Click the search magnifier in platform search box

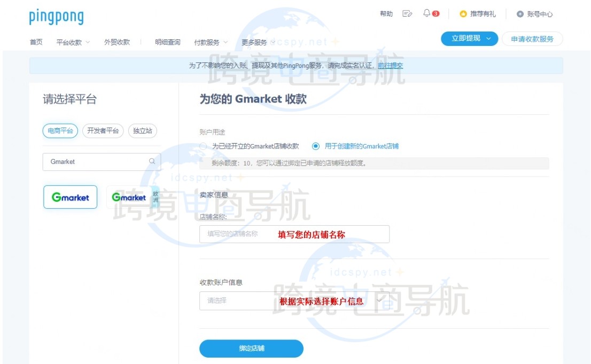coord(151,161)
